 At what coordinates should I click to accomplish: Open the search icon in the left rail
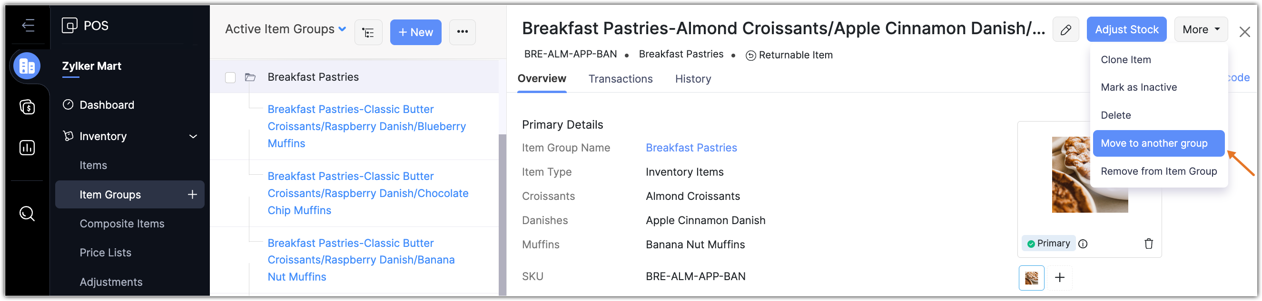pyautogui.click(x=27, y=214)
